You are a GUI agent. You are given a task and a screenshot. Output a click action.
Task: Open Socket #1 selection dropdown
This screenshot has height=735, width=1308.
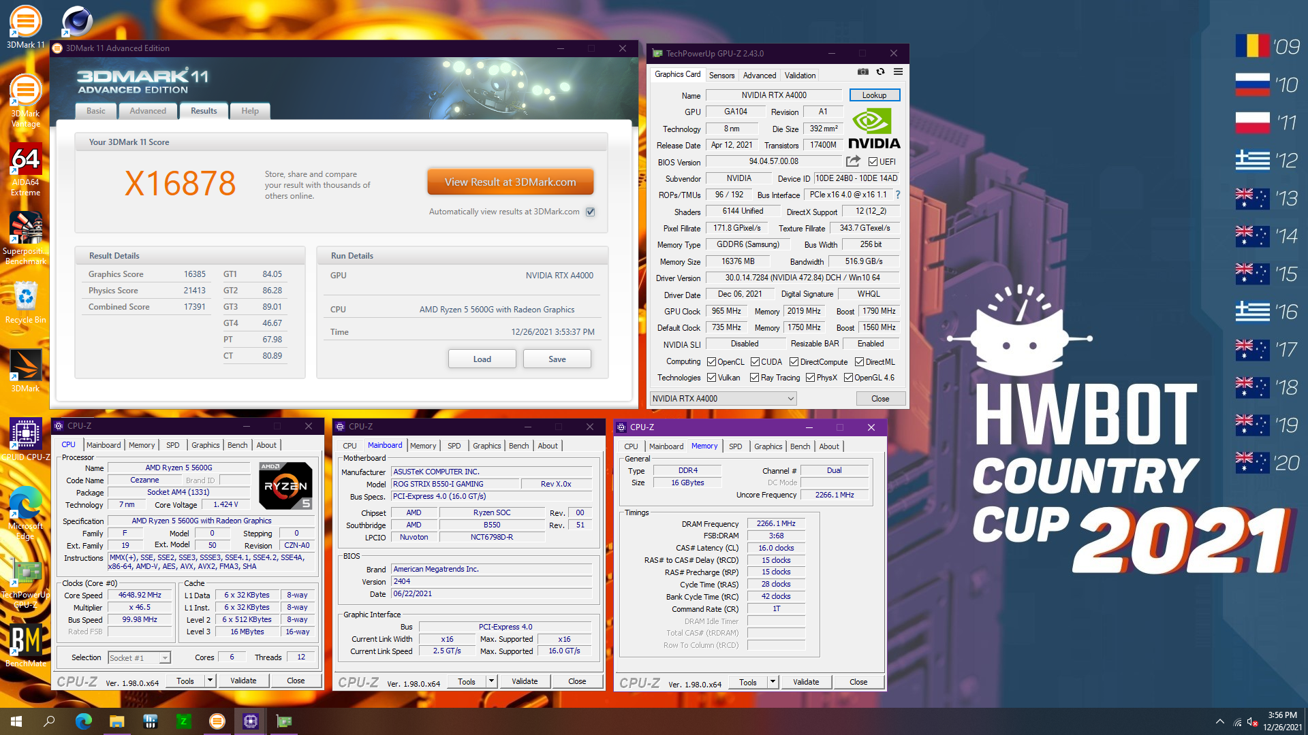click(139, 658)
